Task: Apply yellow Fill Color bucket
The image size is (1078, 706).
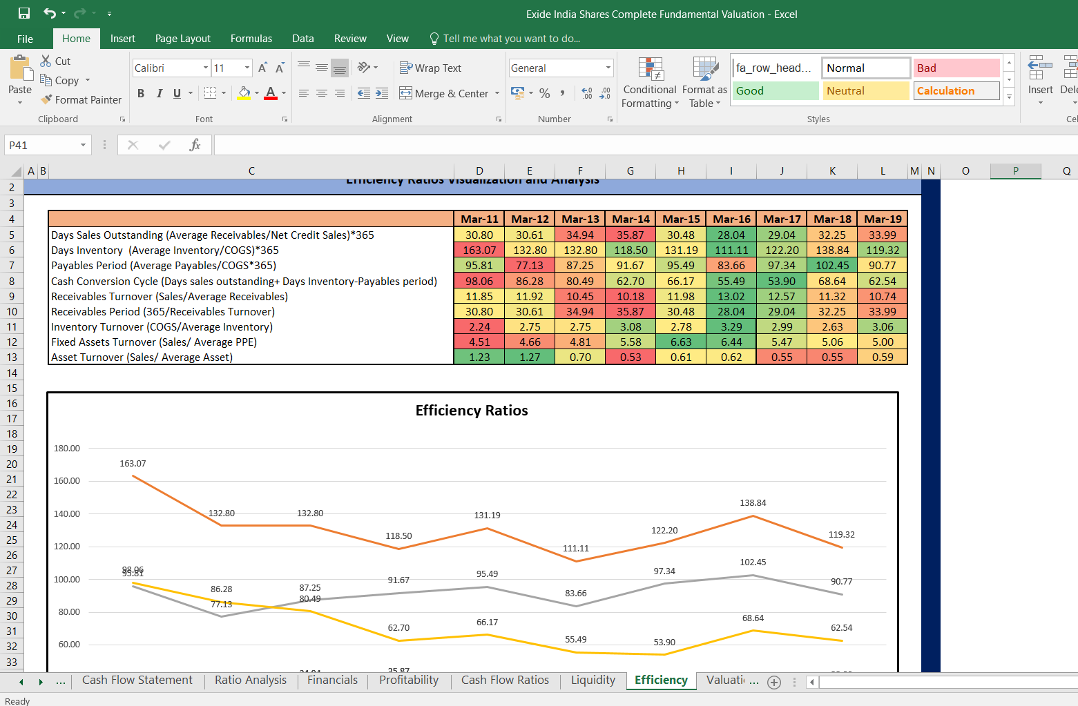Action: (244, 93)
